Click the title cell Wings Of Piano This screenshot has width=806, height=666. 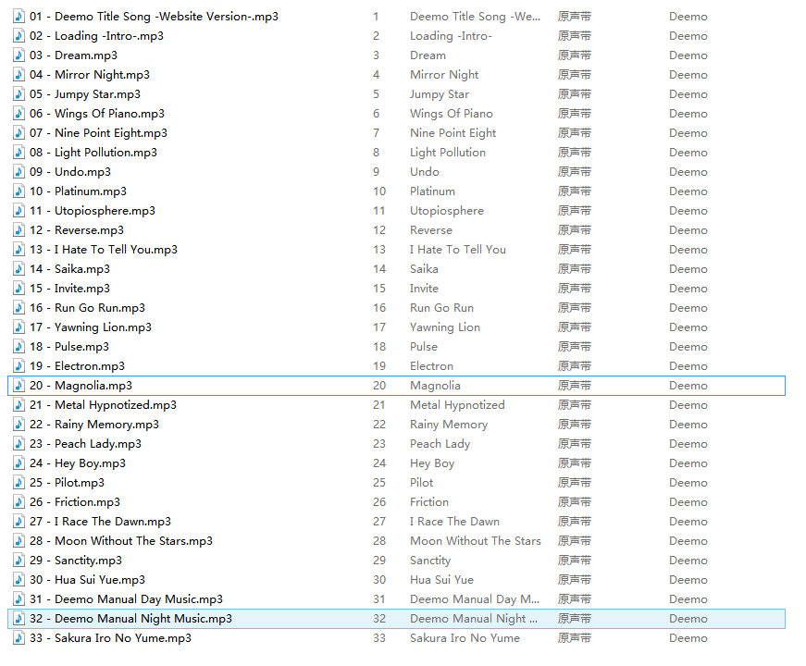[452, 114]
